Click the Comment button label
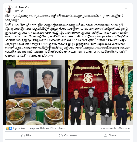This screenshot has width=137, height=142. click(x=70, y=135)
